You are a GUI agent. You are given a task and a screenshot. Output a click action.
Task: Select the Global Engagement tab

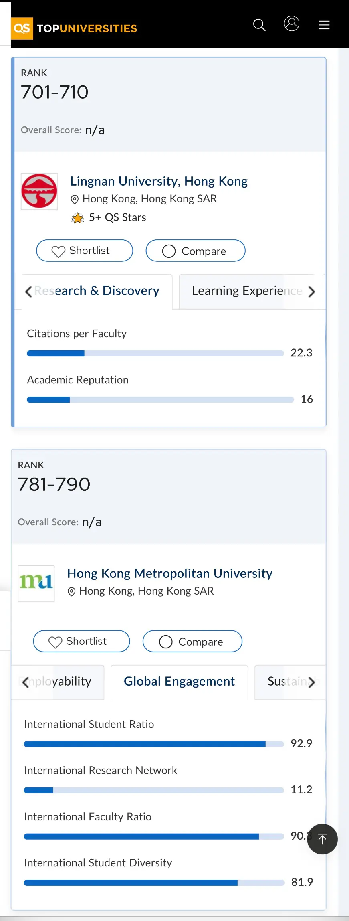[180, 682]
